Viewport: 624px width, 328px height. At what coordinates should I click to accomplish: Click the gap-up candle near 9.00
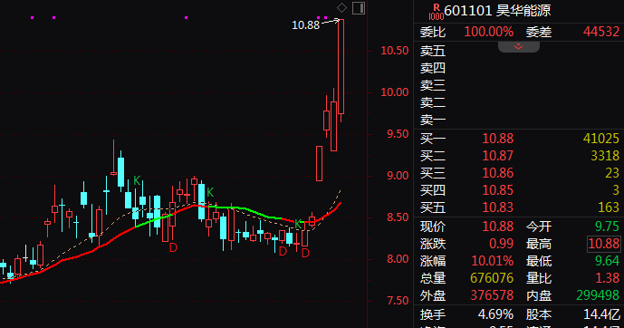point(319,163)
